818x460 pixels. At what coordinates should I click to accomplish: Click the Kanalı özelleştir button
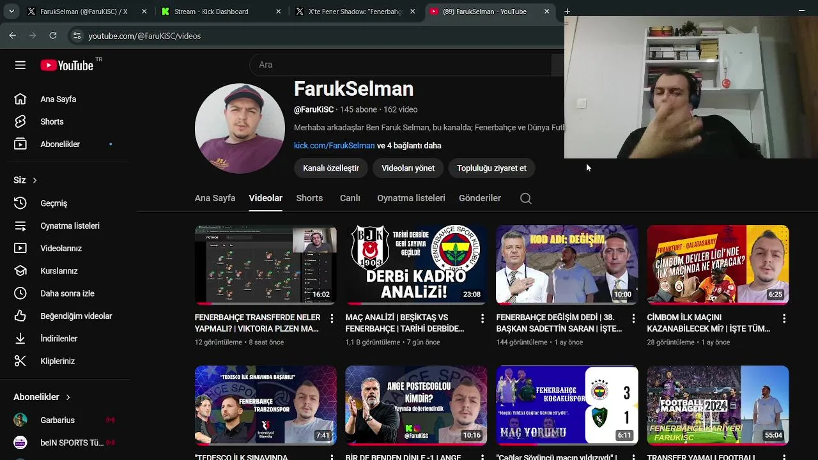(x=331, y=168)
